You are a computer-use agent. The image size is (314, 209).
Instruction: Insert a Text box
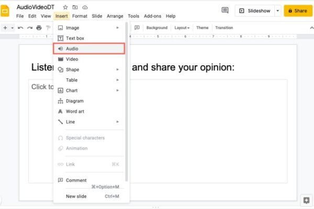pyautogui.click(x=89, y=38)
